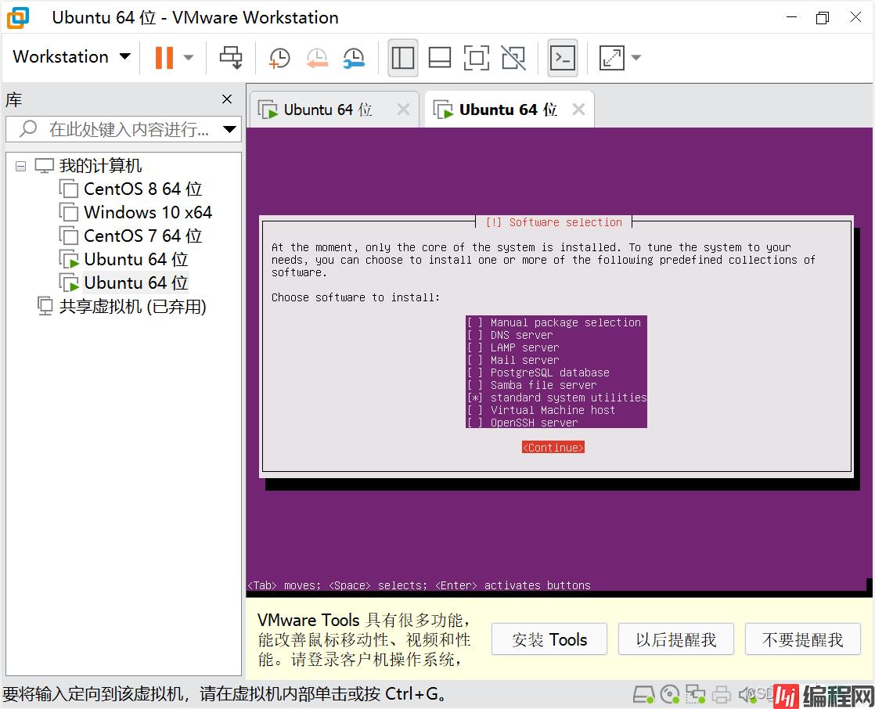
Task: Click the take snapshot clock icon
Action: [279, 57]
